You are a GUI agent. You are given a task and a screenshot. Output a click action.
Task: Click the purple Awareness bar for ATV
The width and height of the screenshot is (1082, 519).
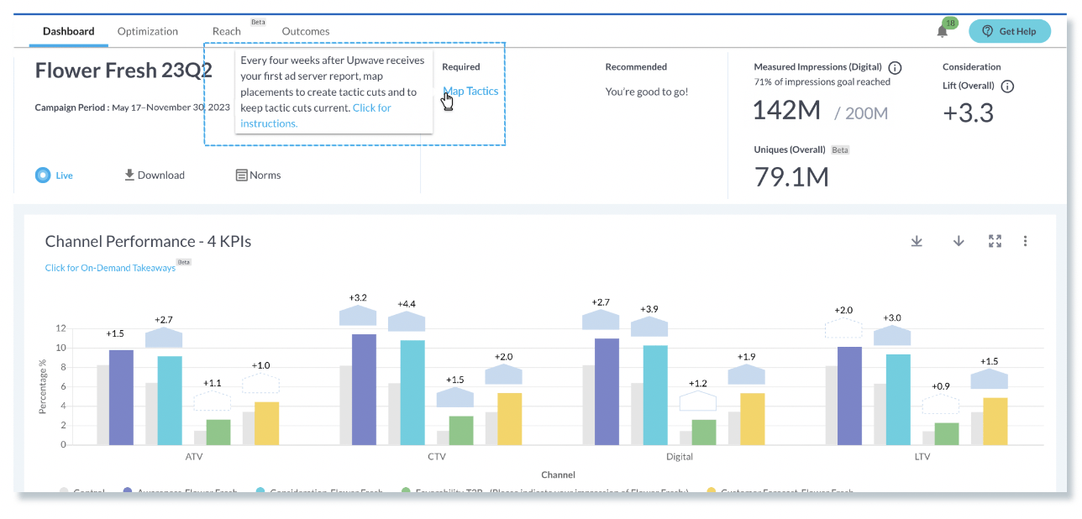pos(121,397)
